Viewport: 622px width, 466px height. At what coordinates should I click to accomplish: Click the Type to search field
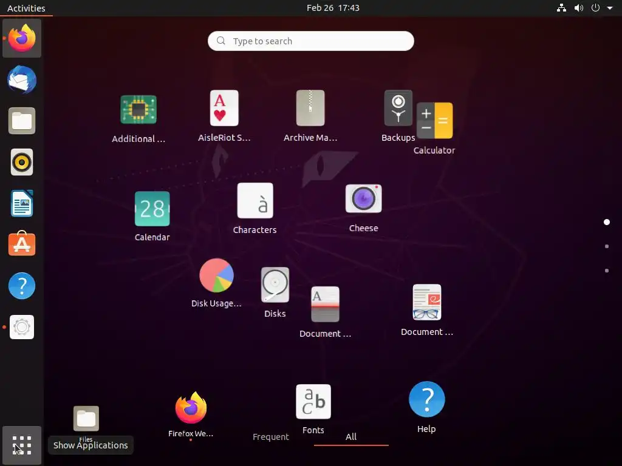click(x=311, y=41)
